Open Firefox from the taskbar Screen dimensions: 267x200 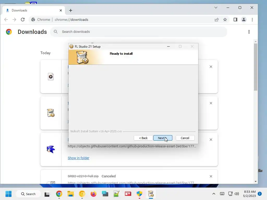[x=94, y=194]
